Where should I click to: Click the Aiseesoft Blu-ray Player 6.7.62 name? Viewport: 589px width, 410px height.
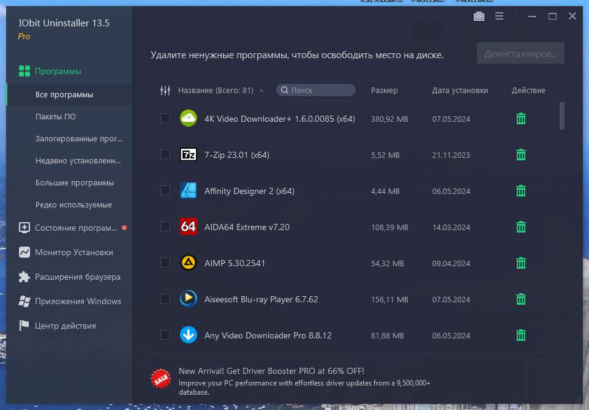[261, 299]
